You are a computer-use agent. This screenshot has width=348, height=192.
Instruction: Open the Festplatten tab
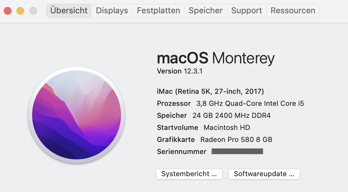click(x=158, y=10)
